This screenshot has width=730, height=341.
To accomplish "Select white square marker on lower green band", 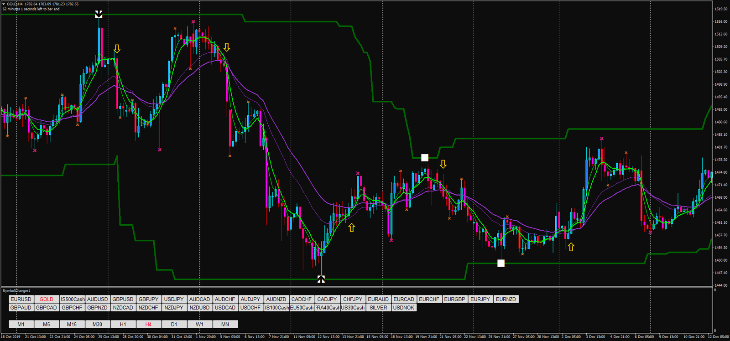I will coord(501,263).
